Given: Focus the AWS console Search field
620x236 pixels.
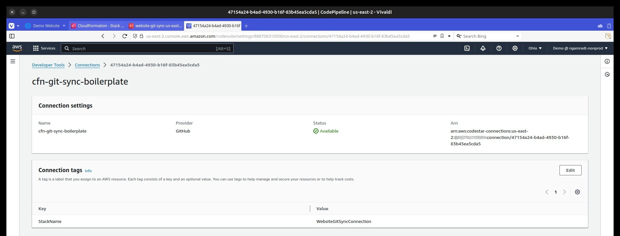Looking at the screenshot, I should pyautogui.click(x=147, y=48).
